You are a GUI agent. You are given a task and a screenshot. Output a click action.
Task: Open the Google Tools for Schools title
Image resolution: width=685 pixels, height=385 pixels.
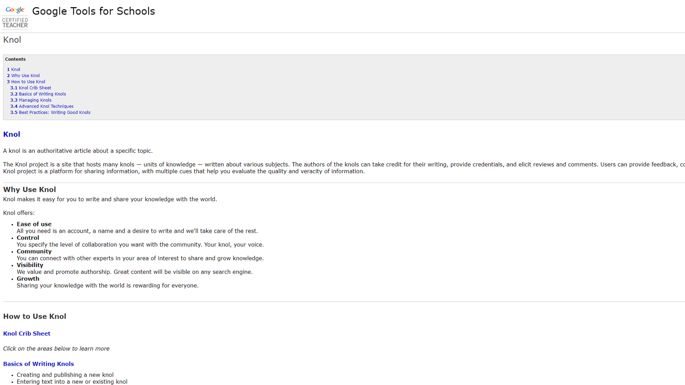click(x=93, y=11)
